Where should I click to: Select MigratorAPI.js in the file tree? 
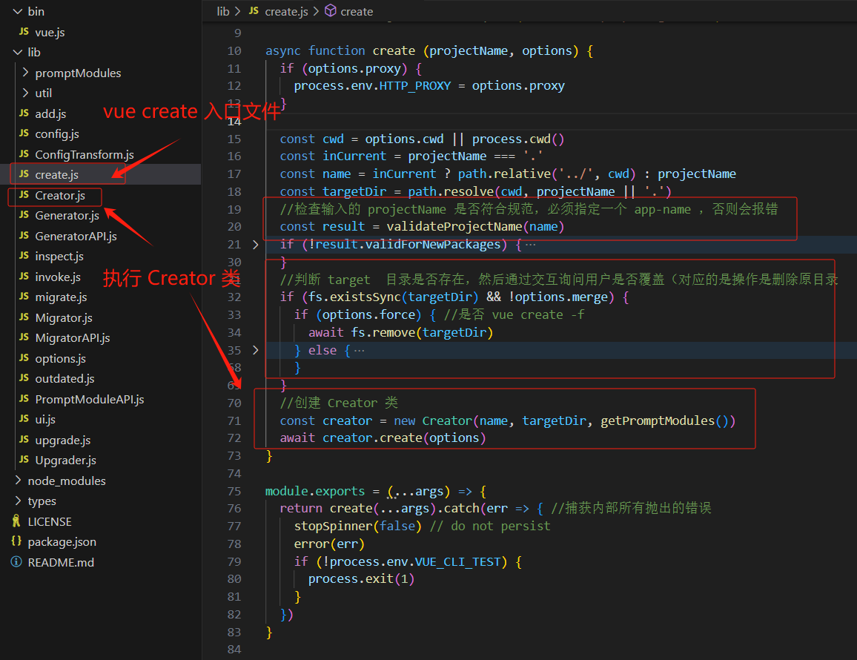(x=73, y=338)
